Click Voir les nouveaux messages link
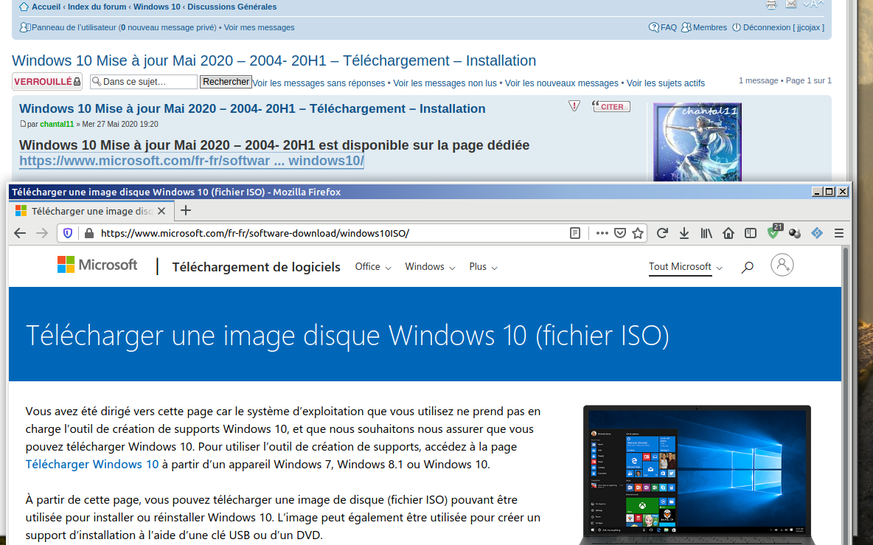 [x=561, y=83]
